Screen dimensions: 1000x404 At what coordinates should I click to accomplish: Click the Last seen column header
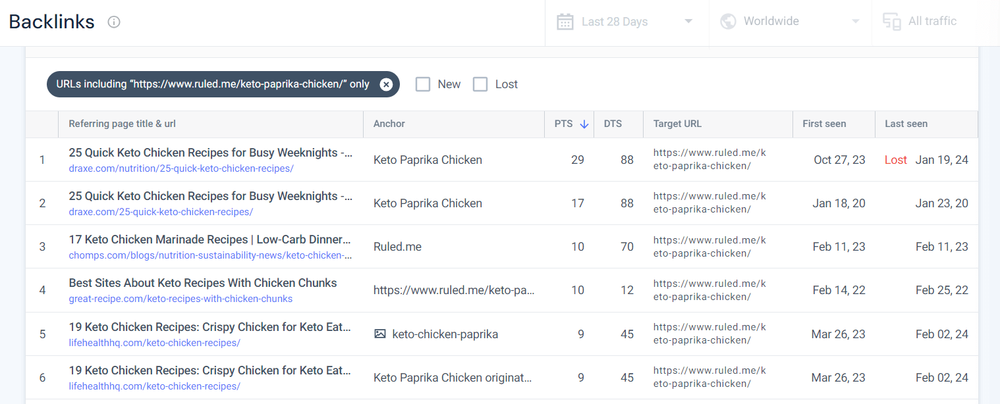[x=906, y=124]
